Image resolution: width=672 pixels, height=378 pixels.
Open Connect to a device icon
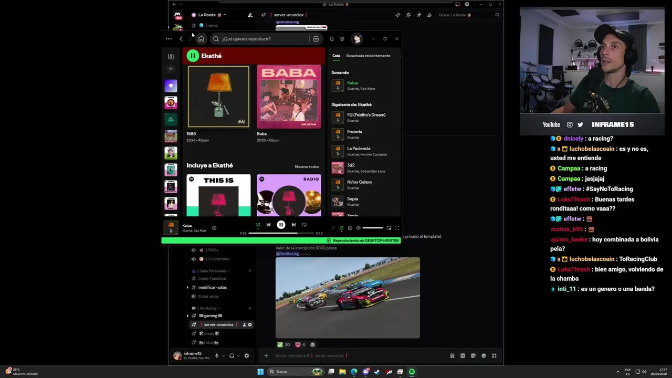click(350, 228)
